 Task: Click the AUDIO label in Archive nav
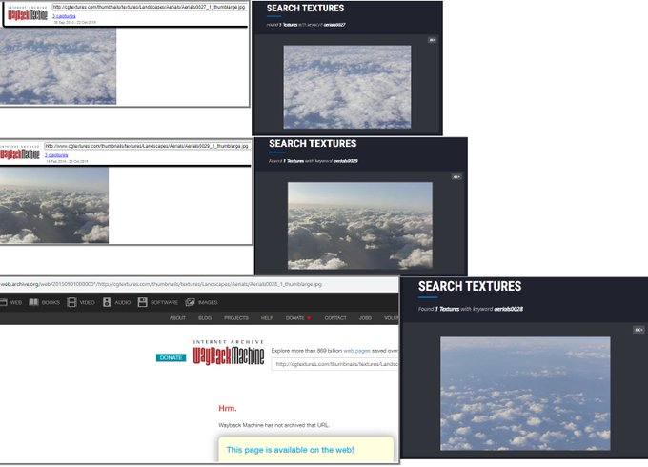coord(122,302)
